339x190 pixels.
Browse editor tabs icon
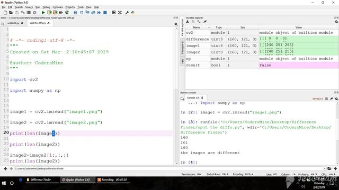pos(3,24)
